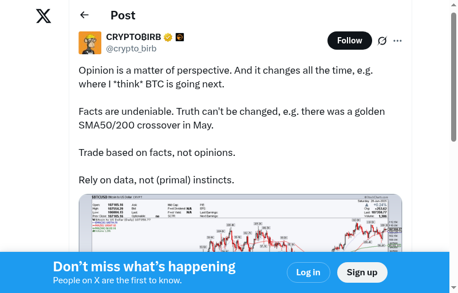Click the Log in button
Image resolution: width=458 pixels, height=293 pixels.
coord(308,272)
